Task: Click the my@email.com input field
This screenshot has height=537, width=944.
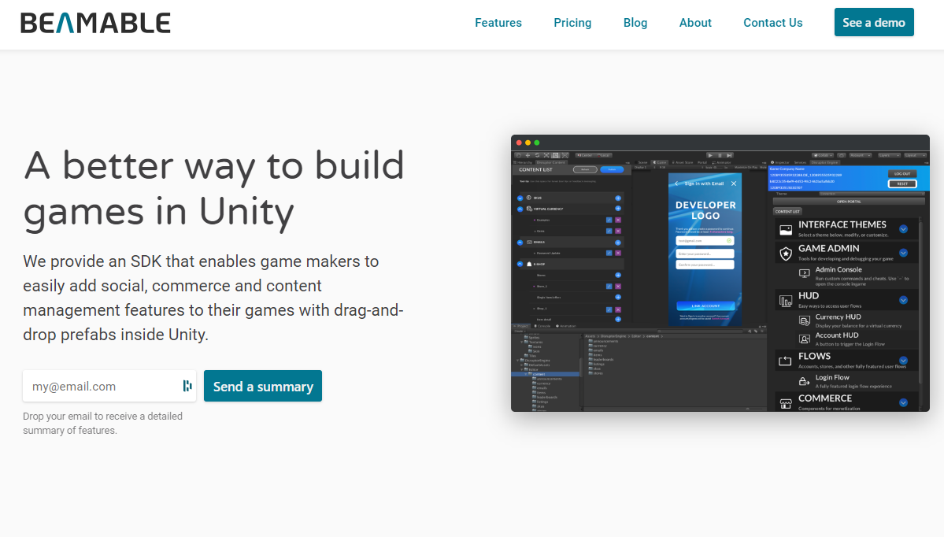Action: pyautogui.click(x=109, y=386)
